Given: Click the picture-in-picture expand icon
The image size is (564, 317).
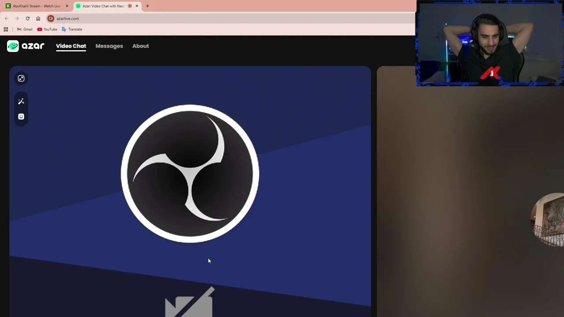Looking at the screenshot, I should [21, 78].
